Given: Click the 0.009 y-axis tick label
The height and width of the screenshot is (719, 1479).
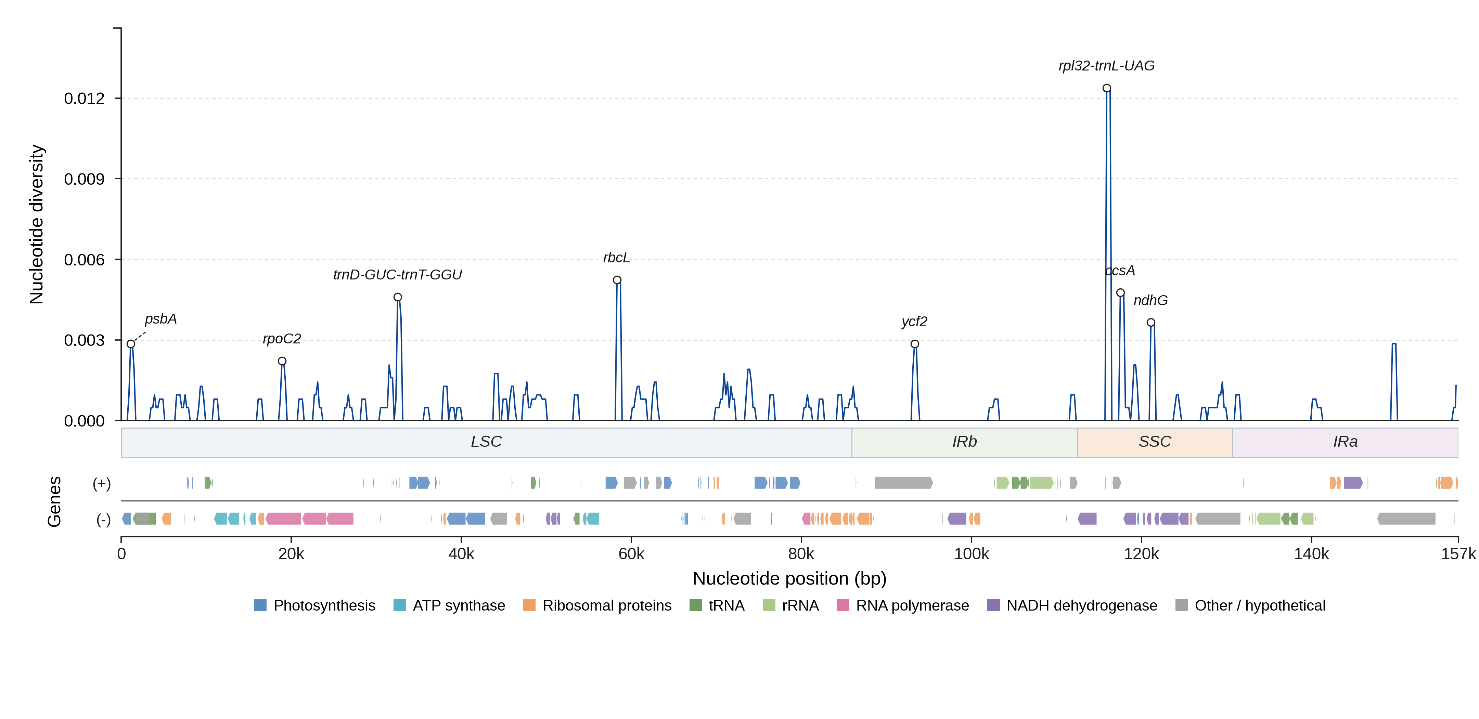Looking at the screenshot, I should coord(85,179).
